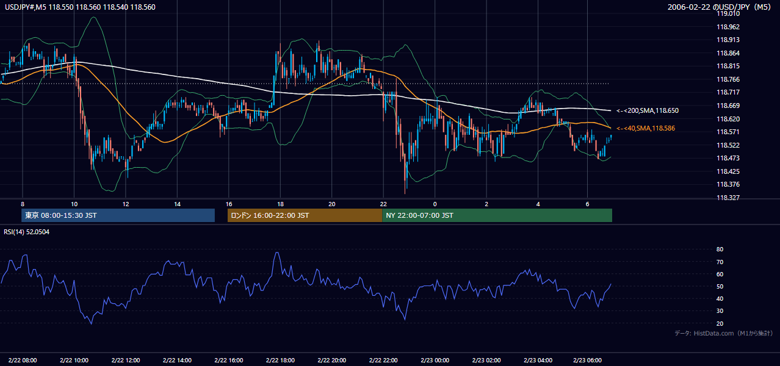Click hour label 22 under price chart
Viewport: 780px width, 366px height.
tap(383, 204)
